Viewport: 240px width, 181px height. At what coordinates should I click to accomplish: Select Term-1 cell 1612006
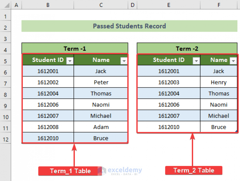[x=48, y=104]
